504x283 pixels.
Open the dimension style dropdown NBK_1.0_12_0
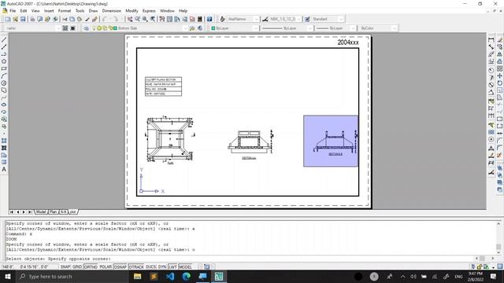pyautogui.click(x=285, y=19)
